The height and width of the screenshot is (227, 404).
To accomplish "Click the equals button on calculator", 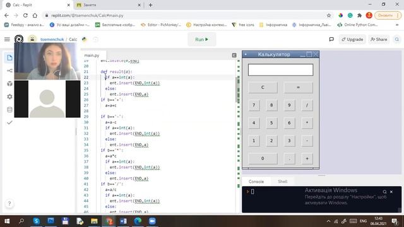I will [x=298, y=87].
